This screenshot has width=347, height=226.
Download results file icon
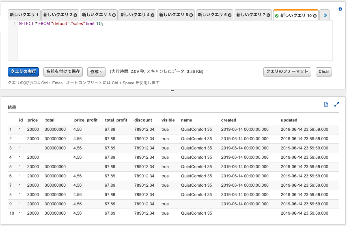(326, 104)
